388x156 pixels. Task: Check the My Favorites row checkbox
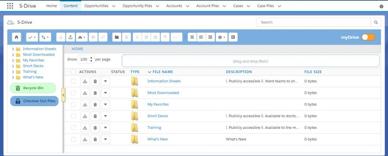[x=73, y=104]
